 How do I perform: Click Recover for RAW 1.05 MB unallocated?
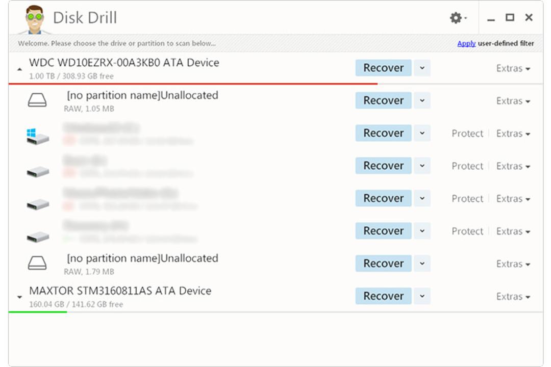coord(383,100)
